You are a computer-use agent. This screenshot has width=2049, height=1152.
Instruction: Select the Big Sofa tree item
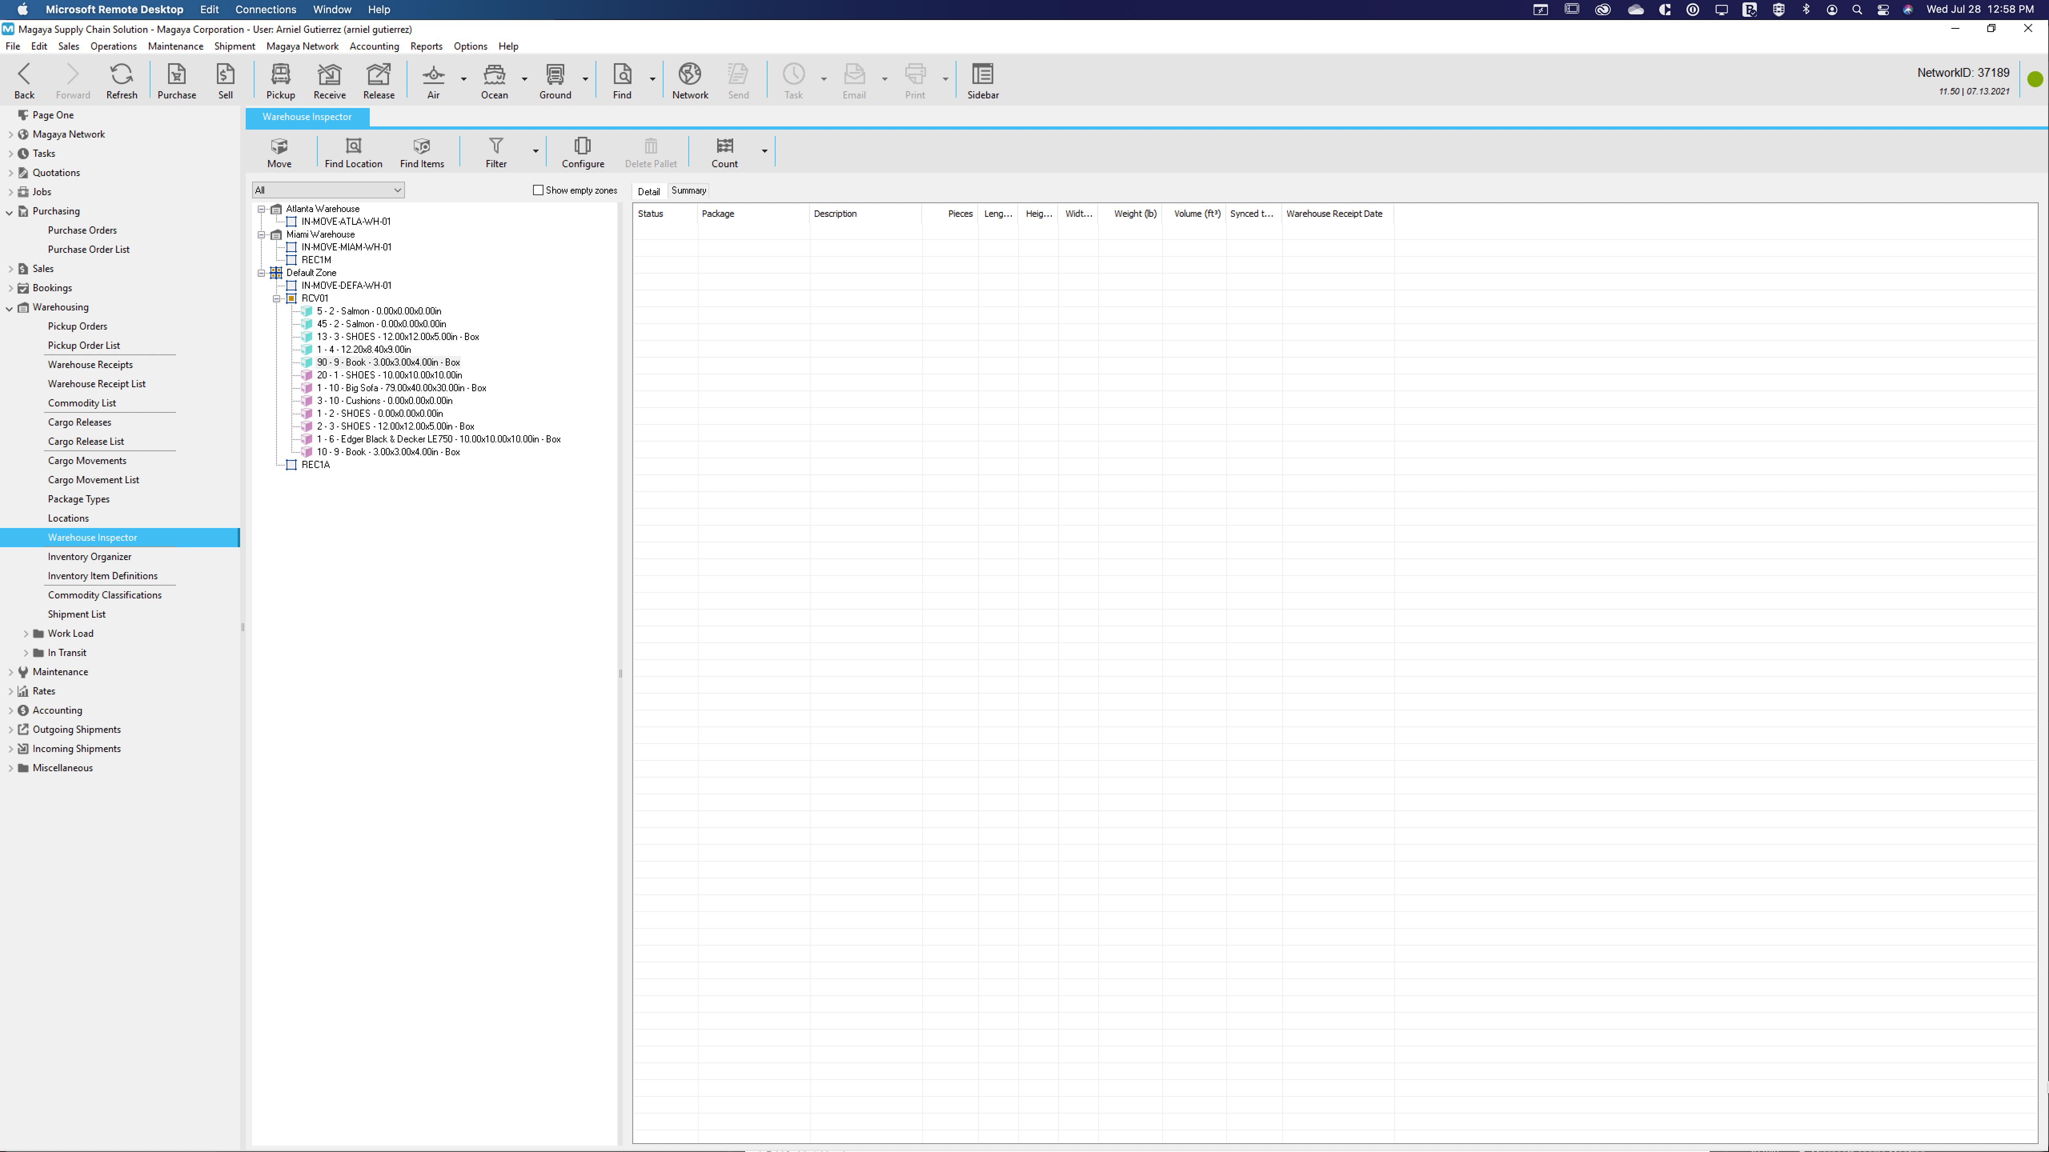click(x=401, y=388)
